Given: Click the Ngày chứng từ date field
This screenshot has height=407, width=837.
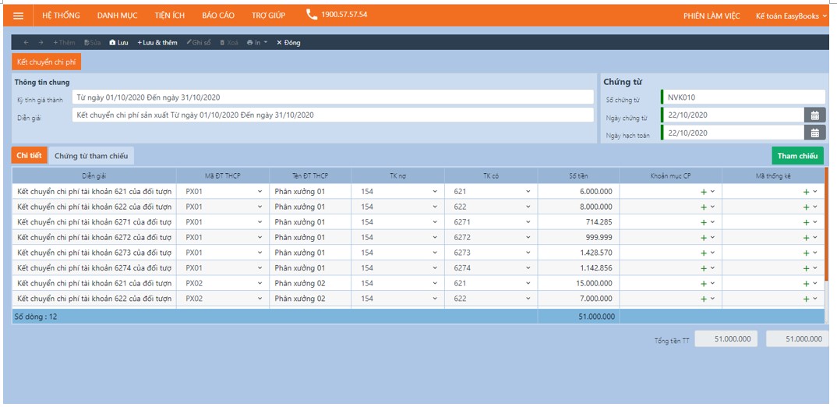Looking at the screenshot, I should click(733, 115).
